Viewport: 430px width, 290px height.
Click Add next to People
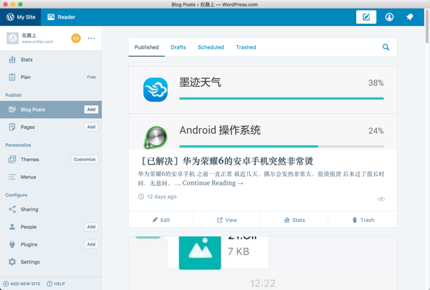[91, 227]
